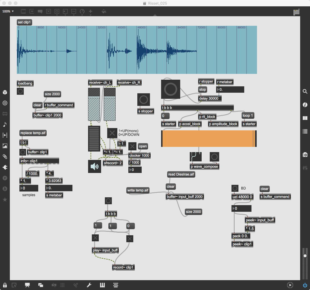
Task: Open the reference book icon in right sidebar
Action: [x=305, y=118]
